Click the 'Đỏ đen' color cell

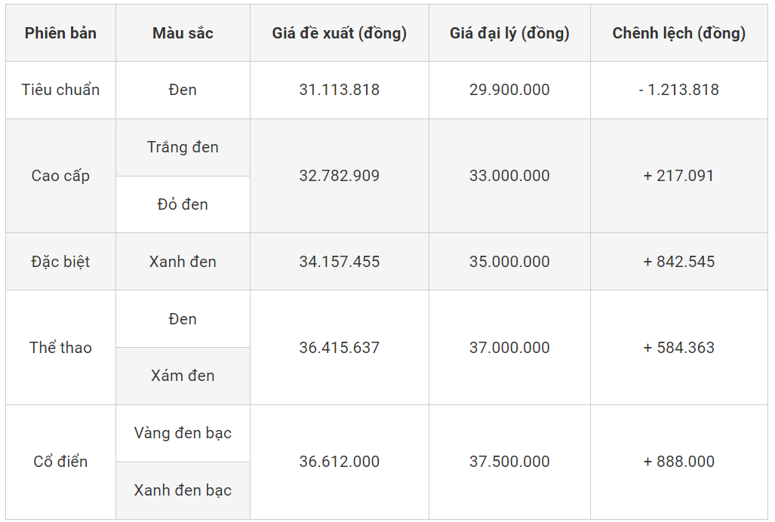coord(183,204)
